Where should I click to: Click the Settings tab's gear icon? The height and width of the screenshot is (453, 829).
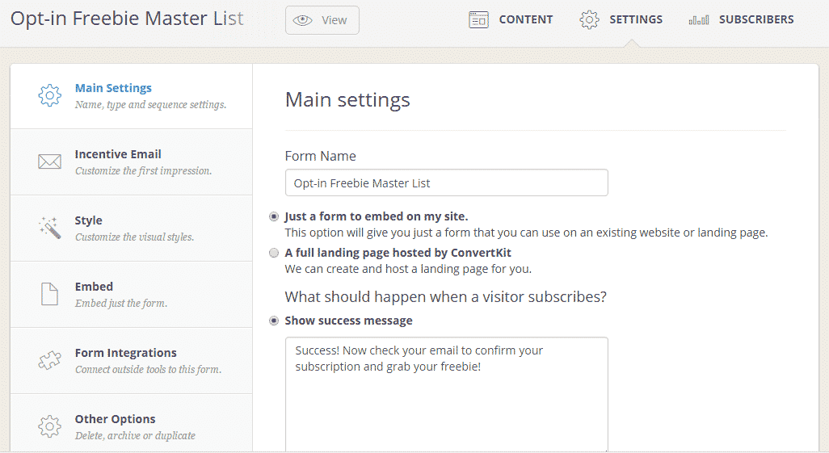pyautogui.click(x=589, y=20)
